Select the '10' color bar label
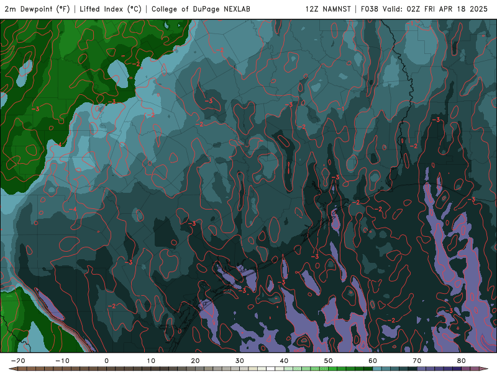 [151, 361]
